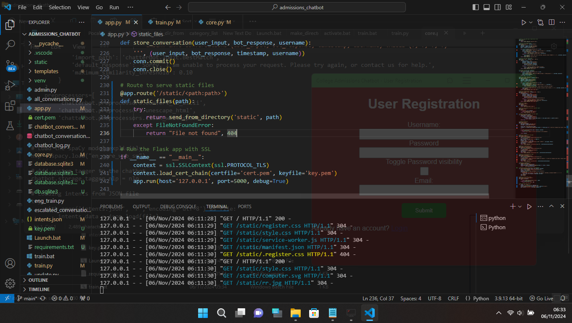Click the play icon in the terminal panel toolbar
Viewport: 572px width, 323px height.
[x=530, y=207]
